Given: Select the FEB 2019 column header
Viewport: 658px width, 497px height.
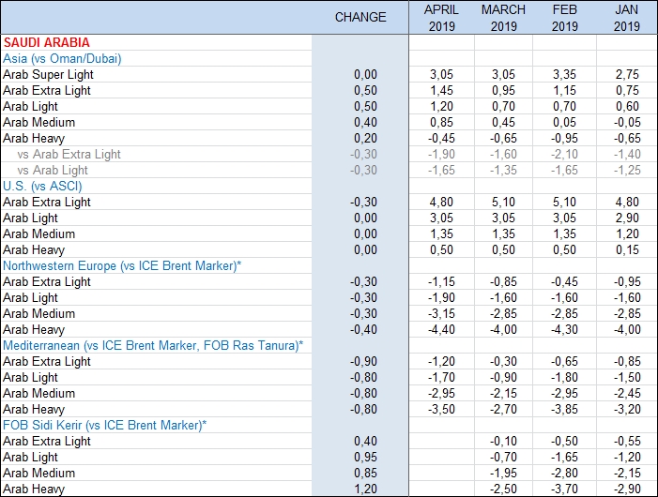Looking at the screenshot, I should point(564,18).
